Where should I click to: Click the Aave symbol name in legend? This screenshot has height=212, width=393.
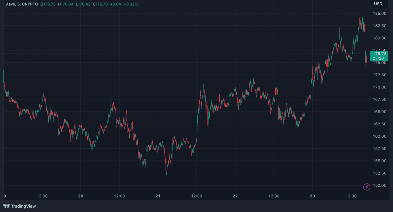point(11,4)
